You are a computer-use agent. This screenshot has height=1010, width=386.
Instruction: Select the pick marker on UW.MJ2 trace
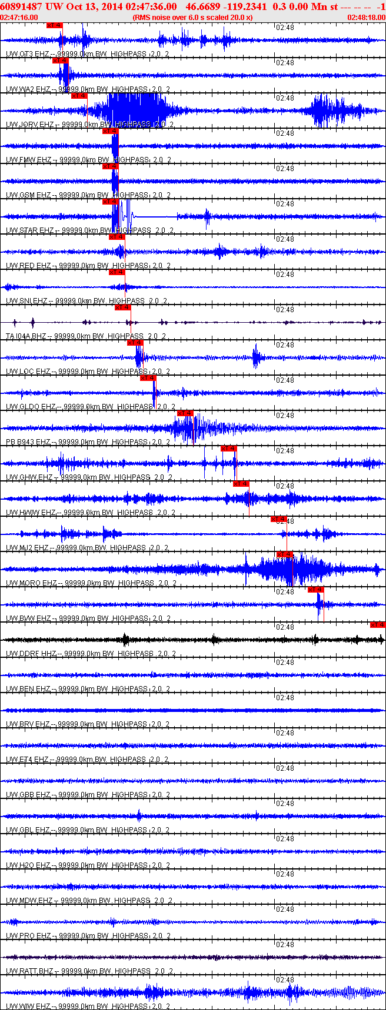pyautogui.click(x=278, y=519)
